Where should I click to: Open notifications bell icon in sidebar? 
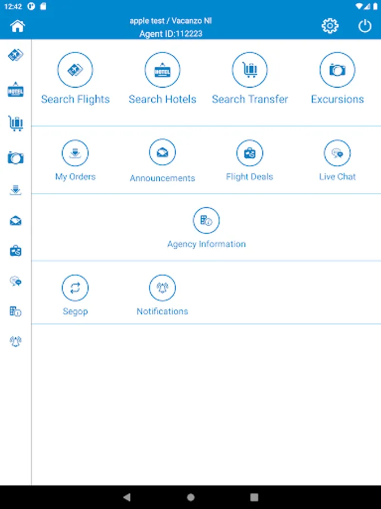(16, 342)
